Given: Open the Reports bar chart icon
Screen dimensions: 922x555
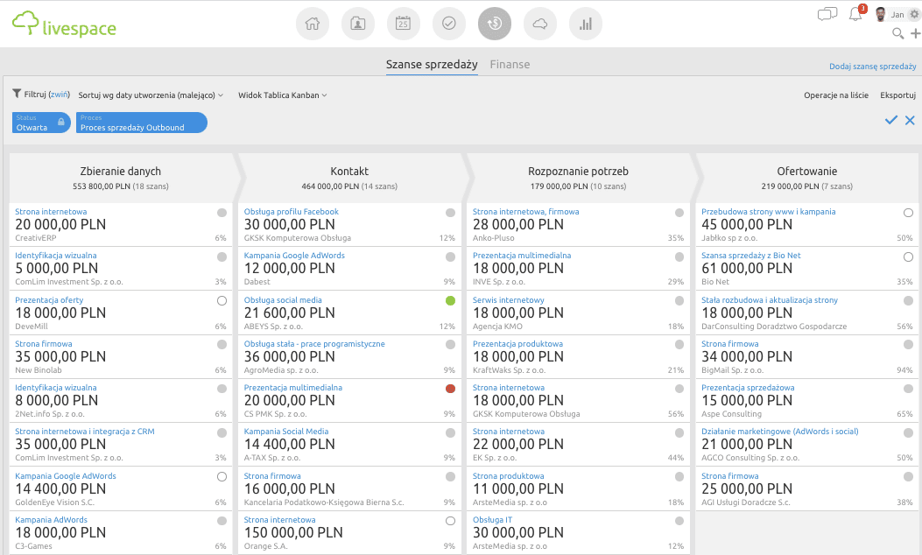Looking at the screenshot, I should click(x=586, y=24).
